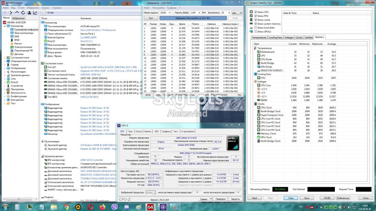Expand the Отображение tree node
The height and width of the screenshot is (211, 376).
[x=5, y=68]
